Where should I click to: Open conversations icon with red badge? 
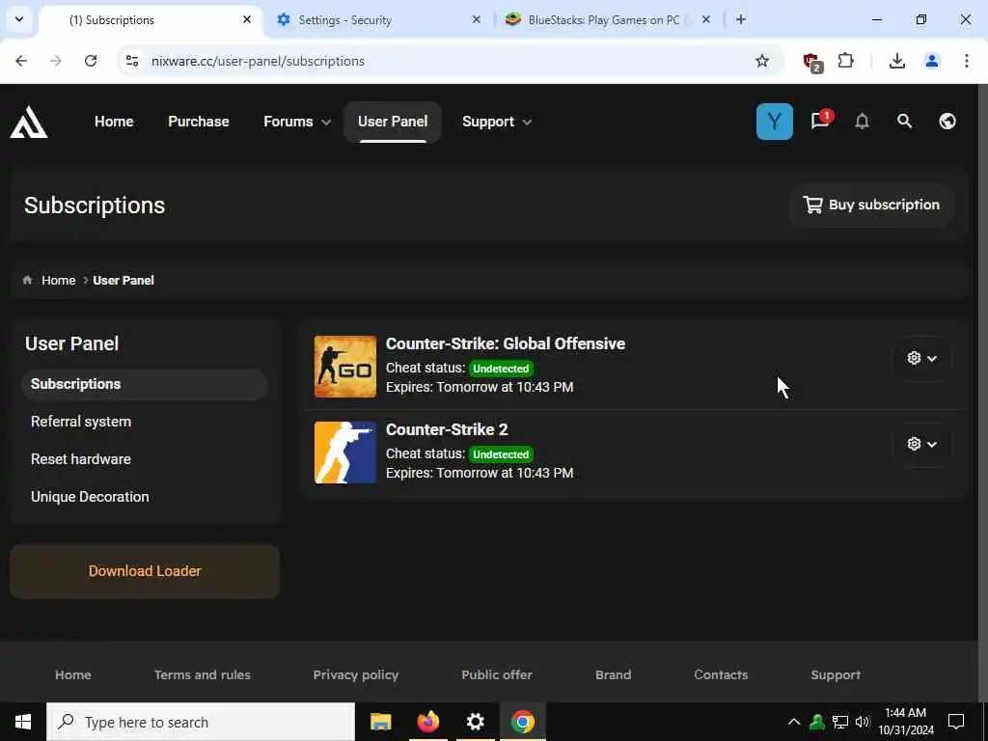[821, 120]
